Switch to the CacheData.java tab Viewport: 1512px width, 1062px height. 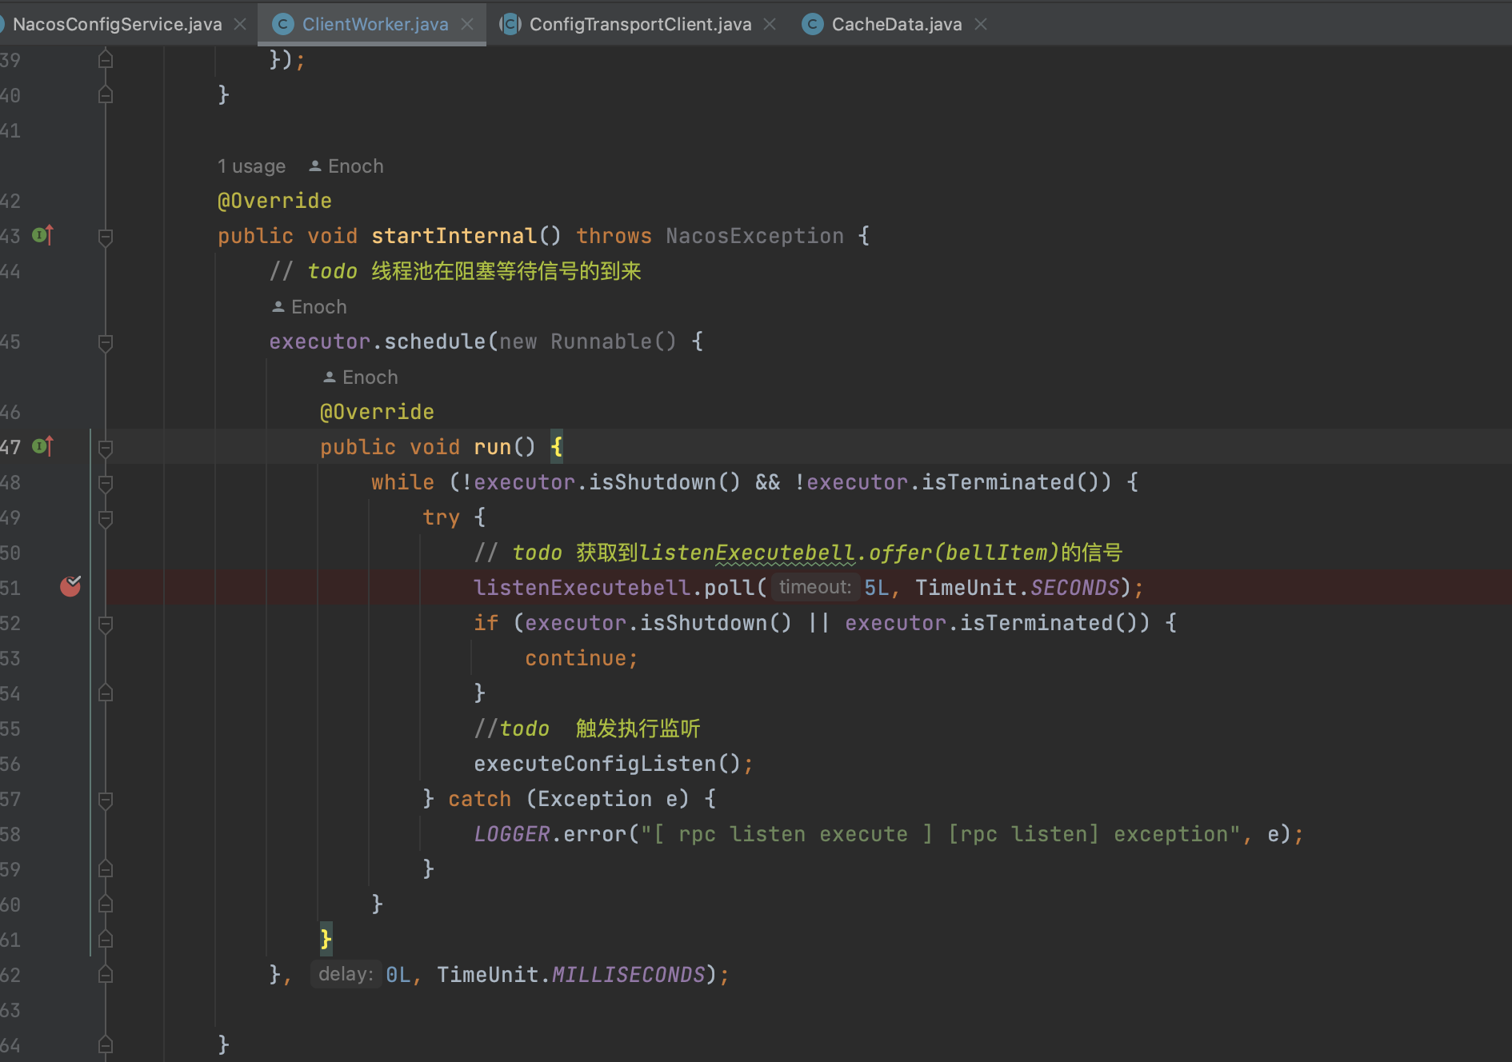click(x=897, y=24)
